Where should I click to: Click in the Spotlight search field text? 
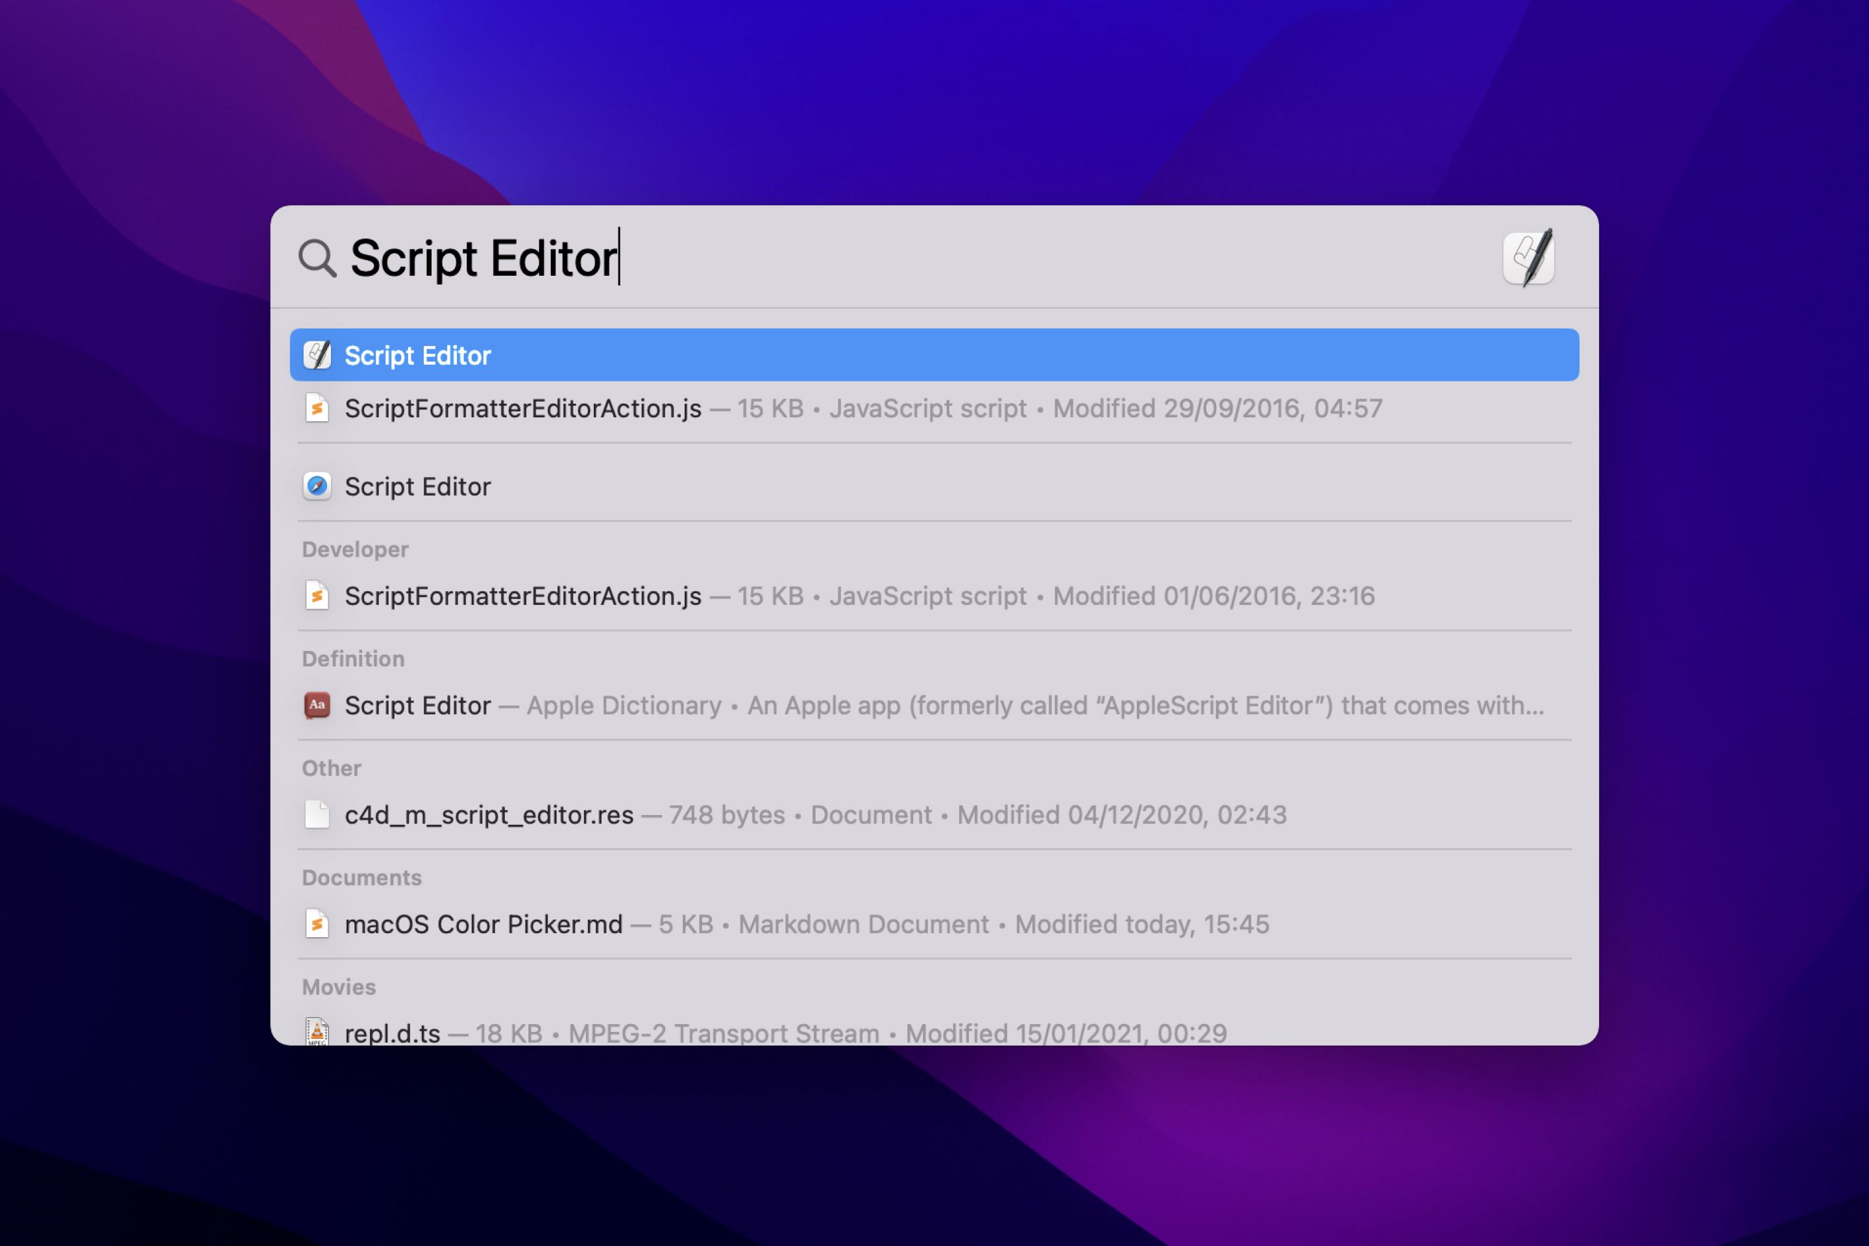pos(484,258)
